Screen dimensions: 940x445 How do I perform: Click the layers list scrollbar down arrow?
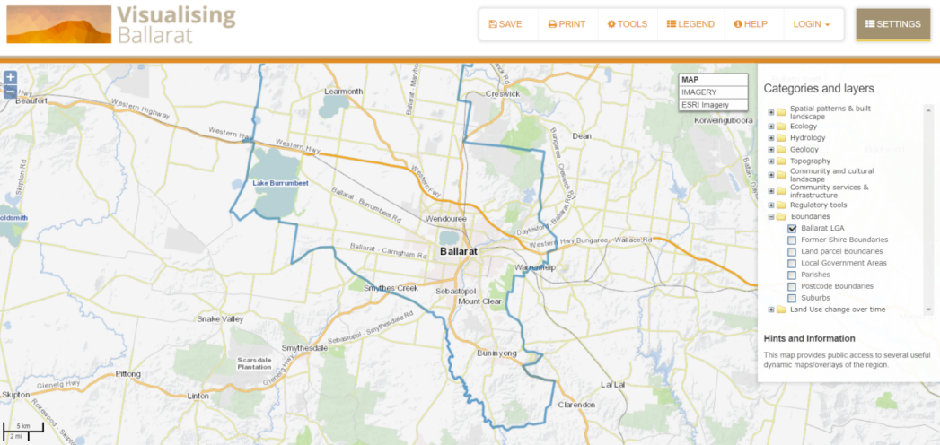[928, 310]
